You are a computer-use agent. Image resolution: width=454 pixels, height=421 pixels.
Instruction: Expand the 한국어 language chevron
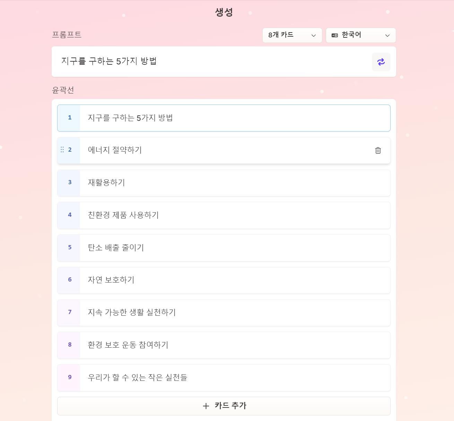point(387,35)
